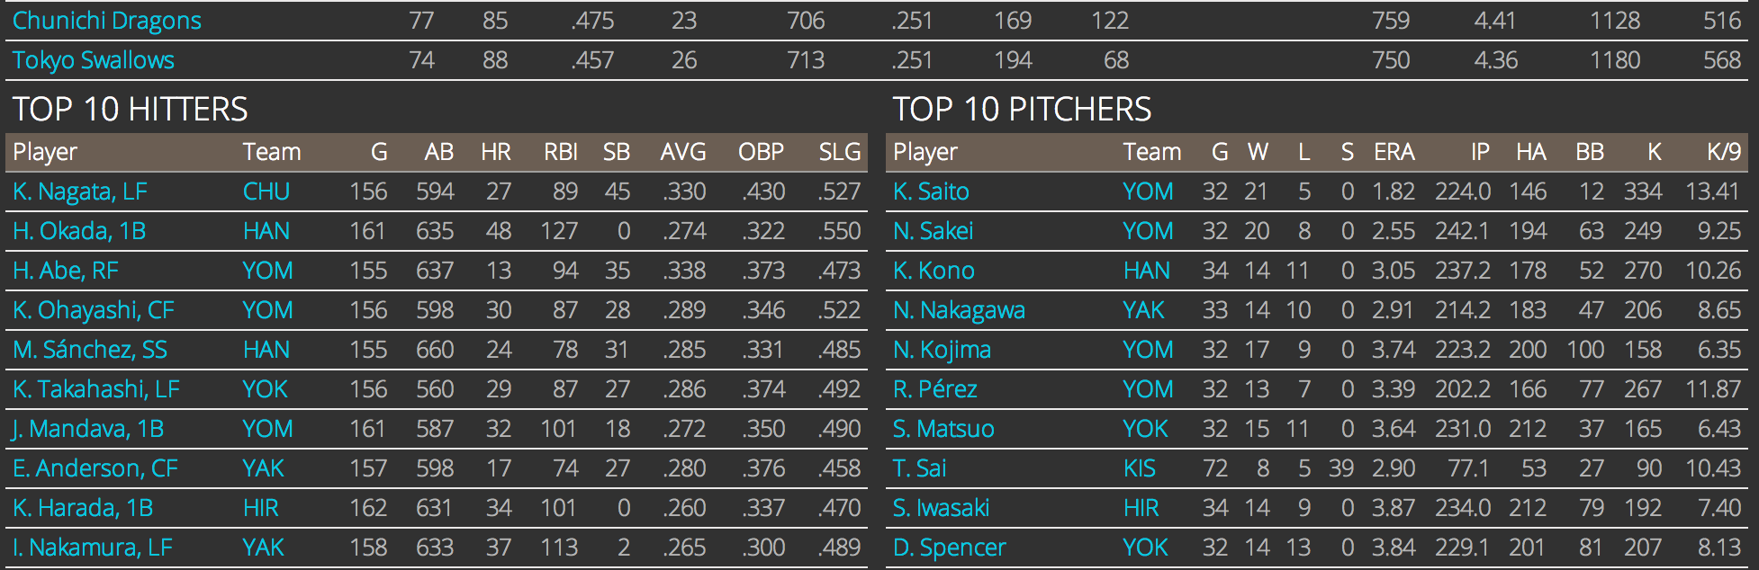Open M. Sánchez, SS player page
Viewport: 1759px width, 570px height.
point(90,350)
